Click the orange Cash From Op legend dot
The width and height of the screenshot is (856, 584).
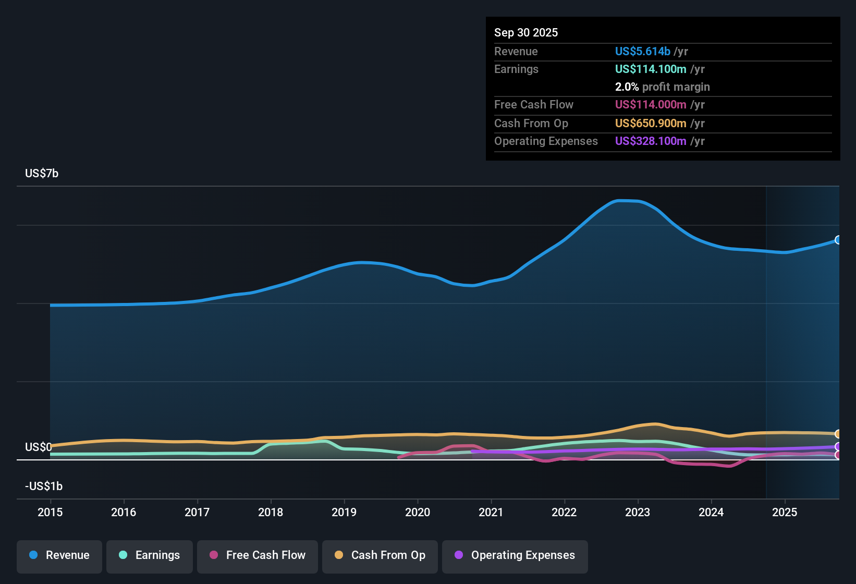pos(339,555)
